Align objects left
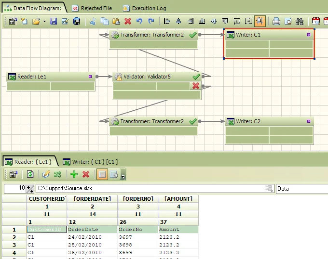328x259 pixels. (167, 21)
